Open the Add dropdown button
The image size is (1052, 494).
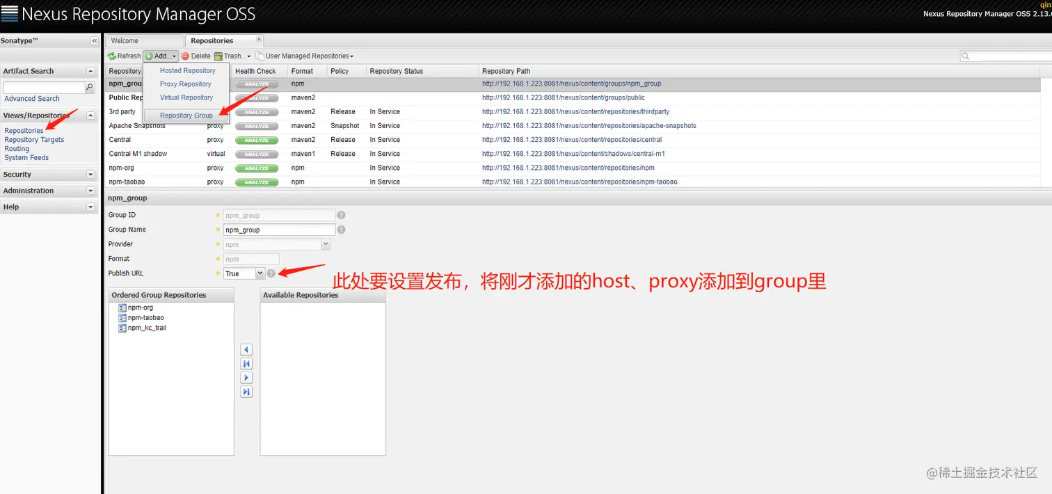(161, 56)
